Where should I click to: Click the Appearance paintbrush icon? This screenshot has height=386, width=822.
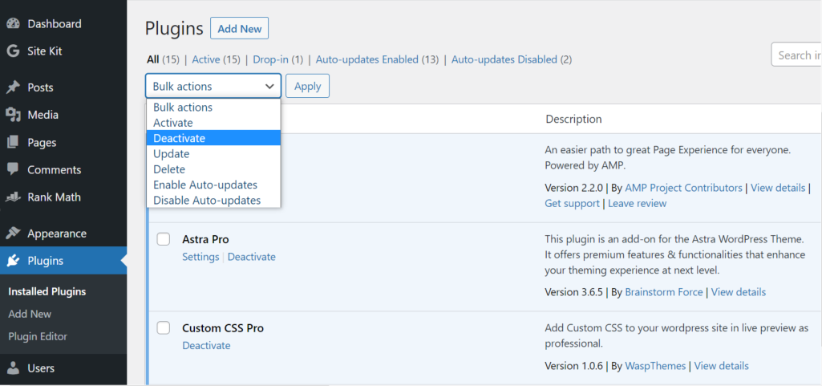(x=13, y=234)
